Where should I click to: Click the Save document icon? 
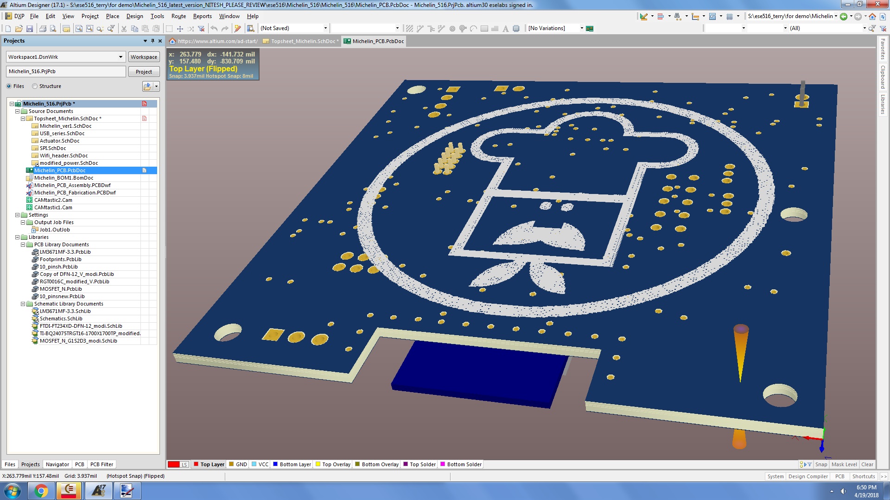coord(30,29)
